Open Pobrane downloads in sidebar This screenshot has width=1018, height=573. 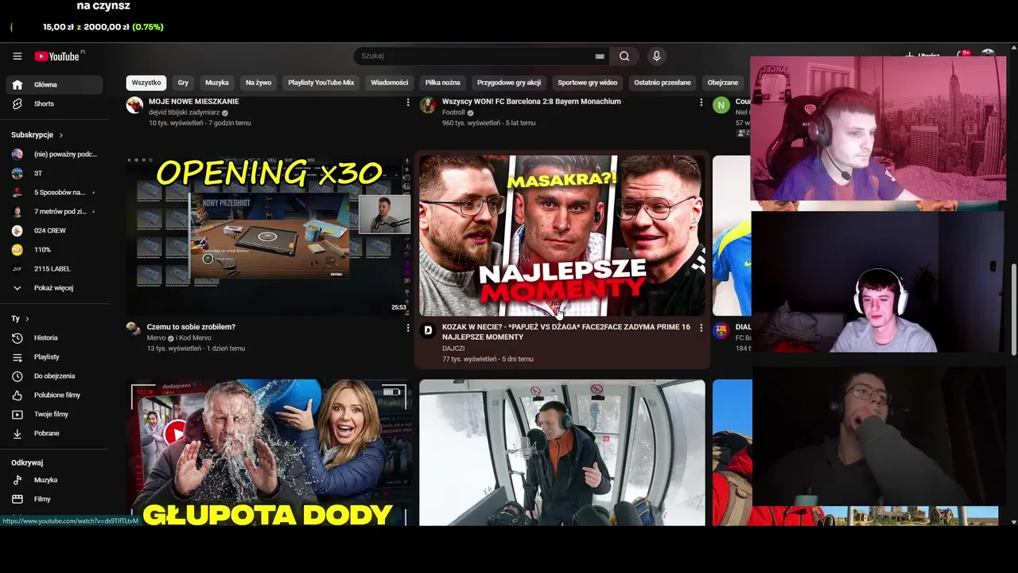[x=54, y=434]
